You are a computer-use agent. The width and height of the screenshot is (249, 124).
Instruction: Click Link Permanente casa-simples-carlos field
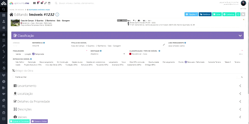tap(205, 46)
